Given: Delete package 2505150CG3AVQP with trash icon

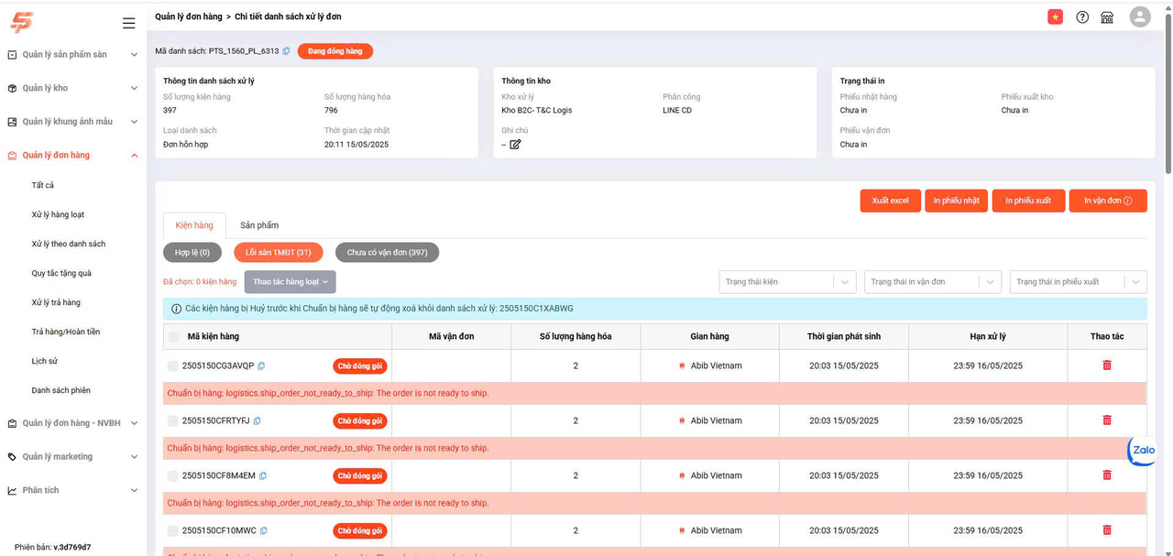Looking at the screenshot, I should [x=1106, y=365].
